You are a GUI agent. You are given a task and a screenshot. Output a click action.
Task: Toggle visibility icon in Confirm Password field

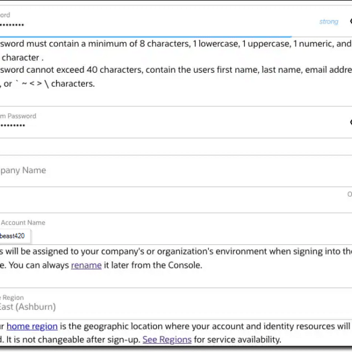coord(351,122)
